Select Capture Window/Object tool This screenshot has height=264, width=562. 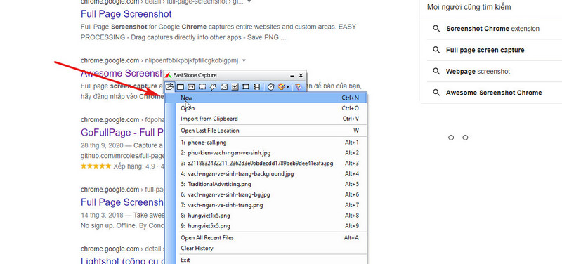pos(191,86)
